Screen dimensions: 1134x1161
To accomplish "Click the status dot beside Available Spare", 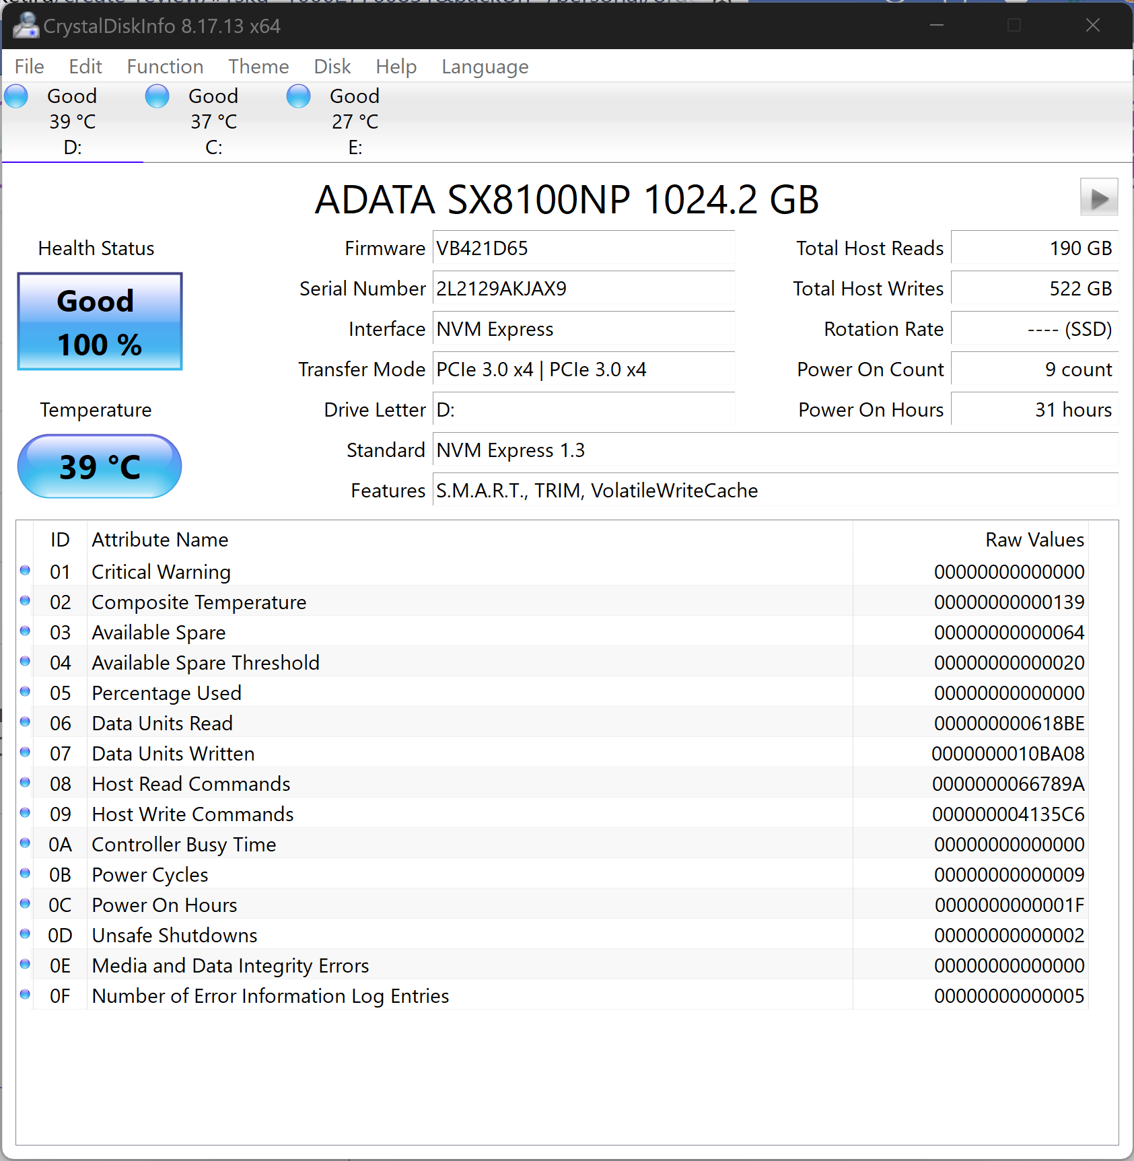I will [25, 632].
